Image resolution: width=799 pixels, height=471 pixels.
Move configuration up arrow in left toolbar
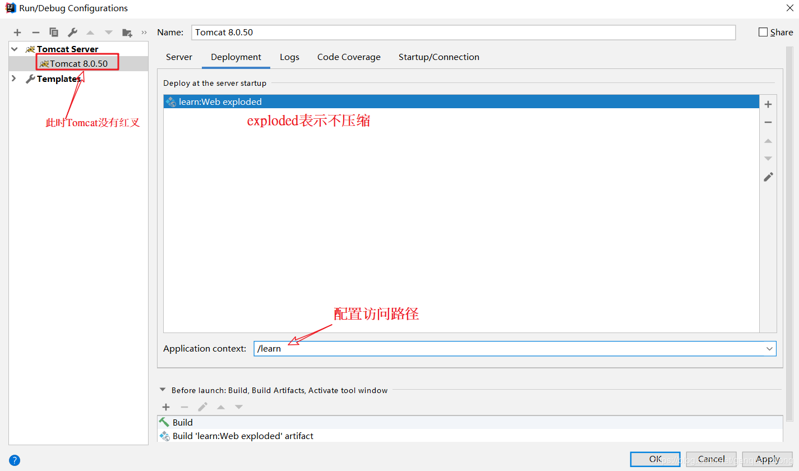pyautogui.click(x=90, y=33)
